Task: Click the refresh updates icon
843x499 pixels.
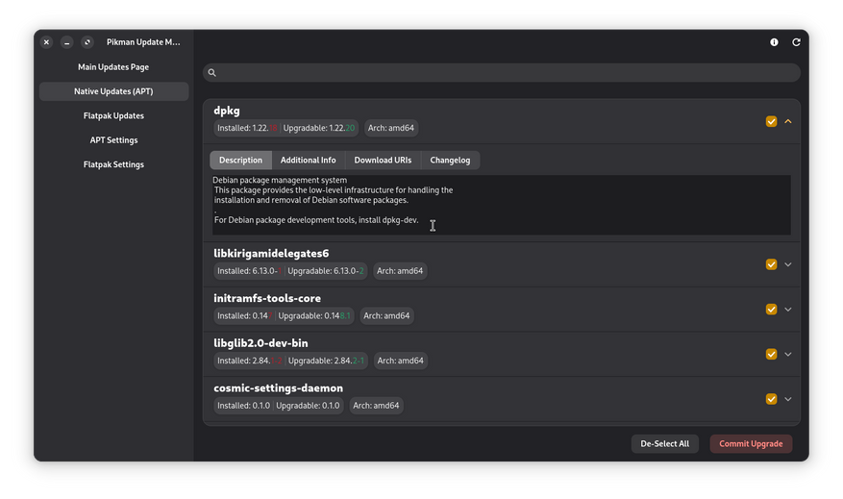Action: point(796,42)
